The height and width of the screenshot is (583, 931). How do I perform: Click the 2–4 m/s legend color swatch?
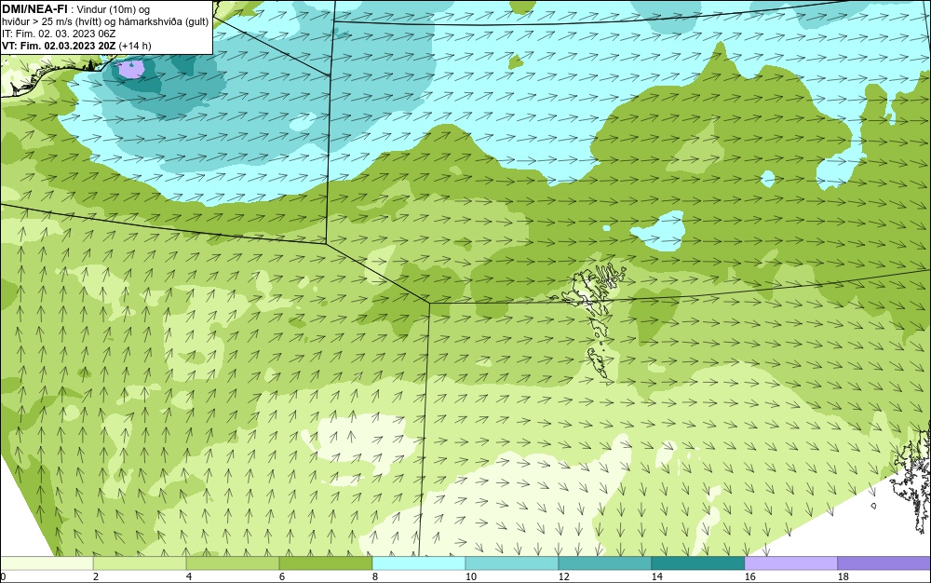(x=140, y=563)
